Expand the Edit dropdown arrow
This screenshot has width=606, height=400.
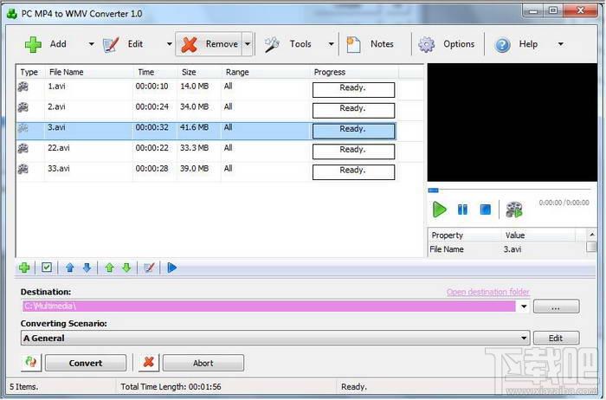(170, 44)
